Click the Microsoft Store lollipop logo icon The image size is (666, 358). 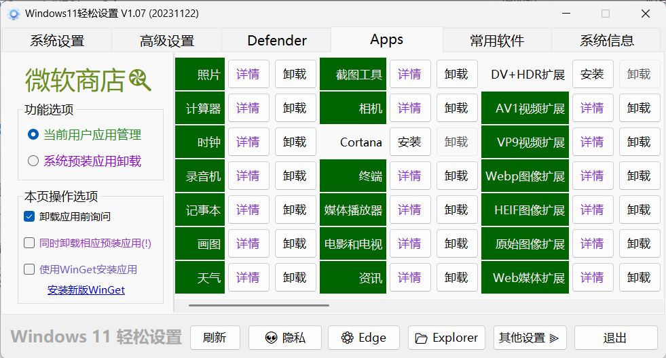click(140, 80)
